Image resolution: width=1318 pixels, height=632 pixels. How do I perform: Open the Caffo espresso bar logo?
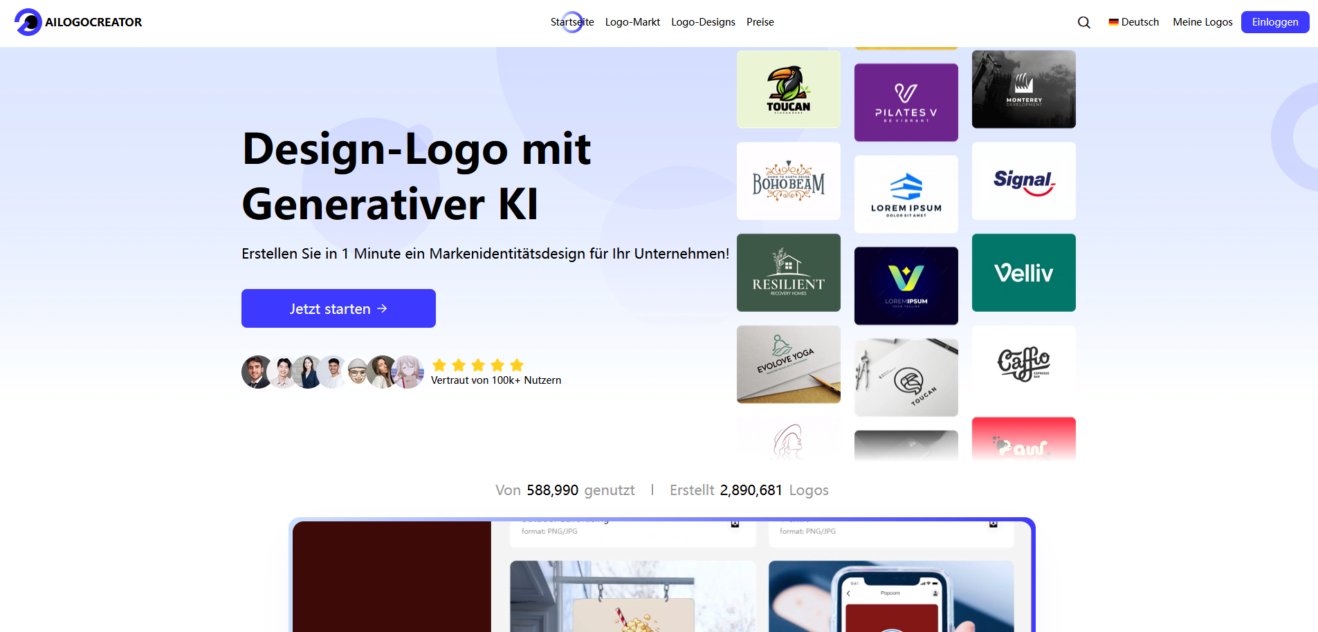(x=1023, y=364)
